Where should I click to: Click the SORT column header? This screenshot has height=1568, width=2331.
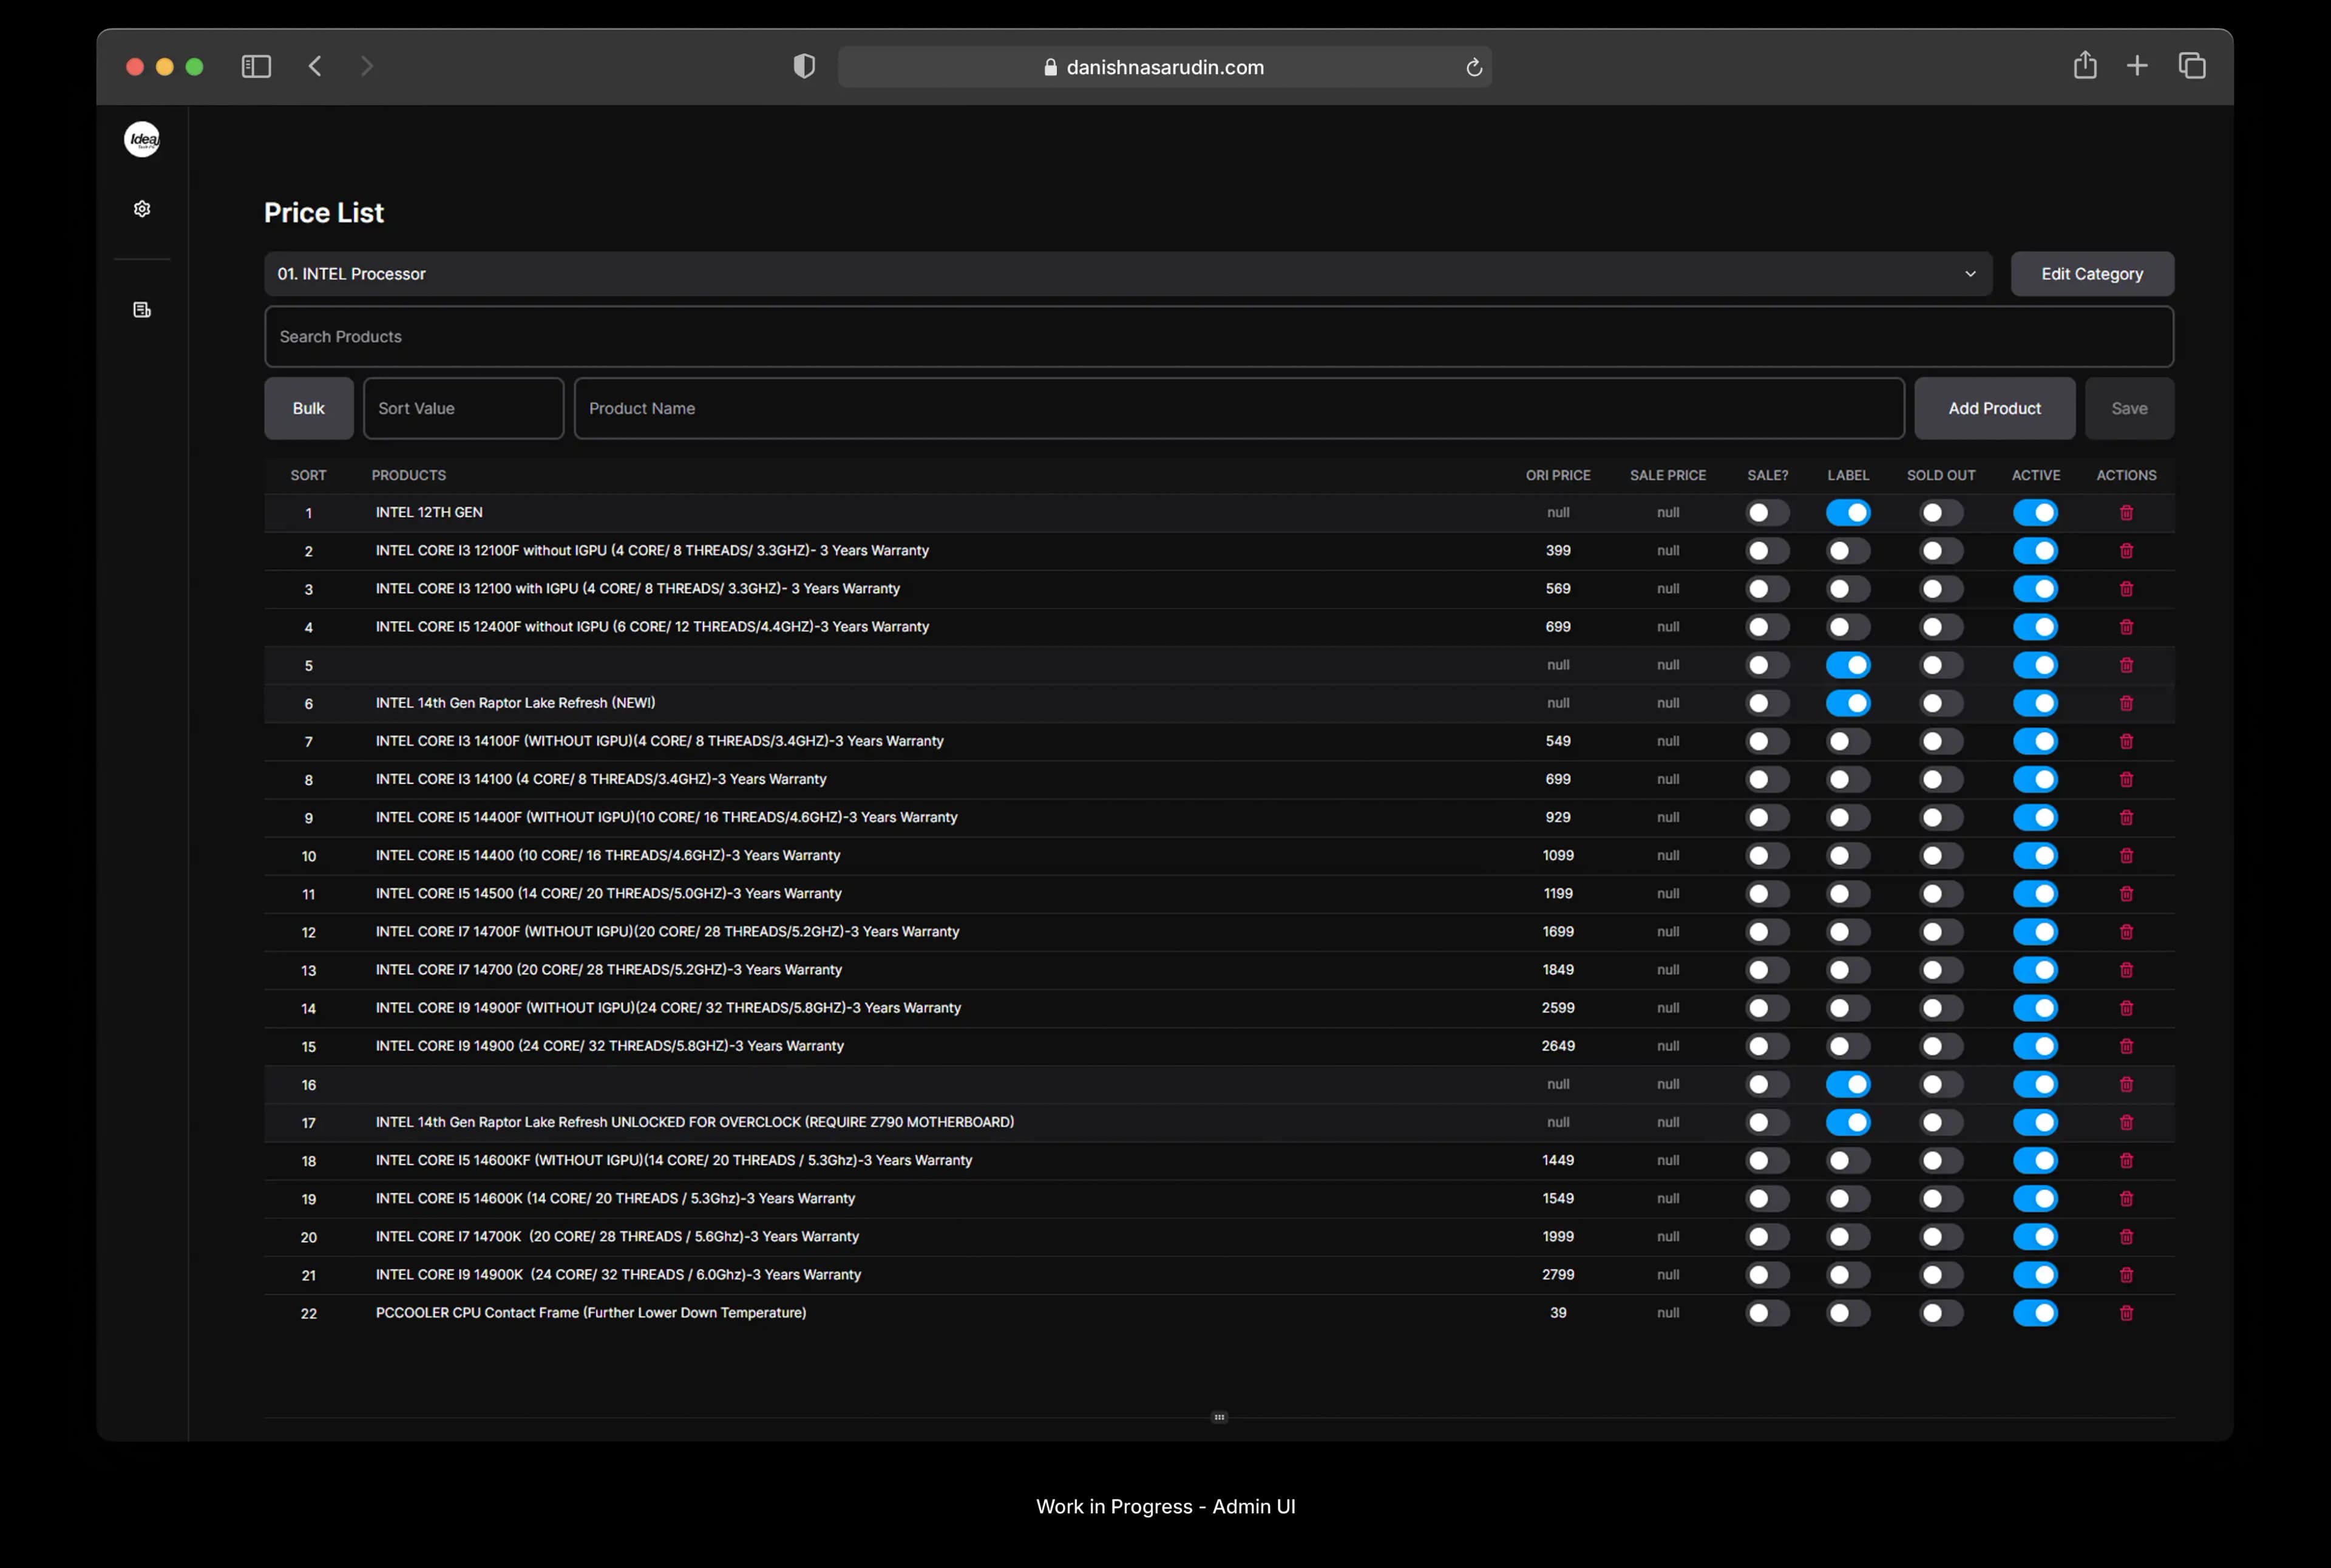point(309,475)
